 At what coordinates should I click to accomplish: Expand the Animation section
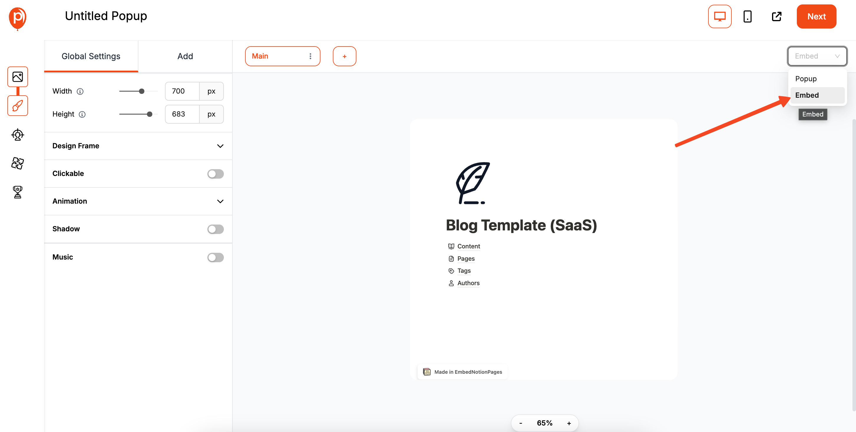138,201
